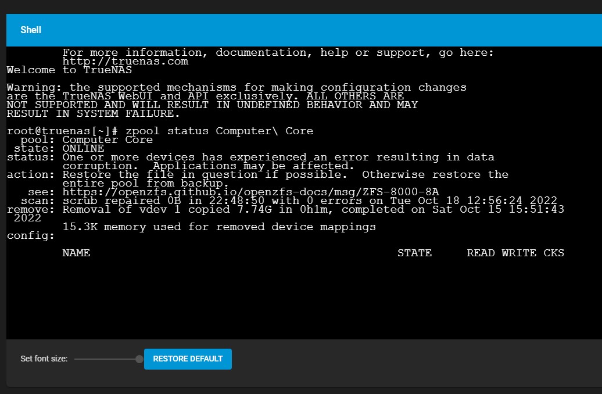Click the STATE column header

click(414, 253)
